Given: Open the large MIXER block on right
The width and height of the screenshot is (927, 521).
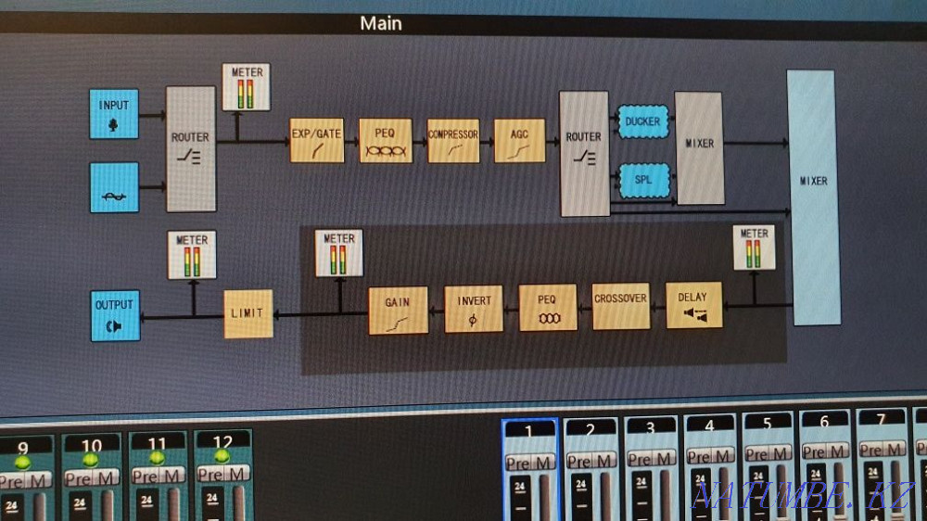Looking at the screenshot, I should click(813, 197).
